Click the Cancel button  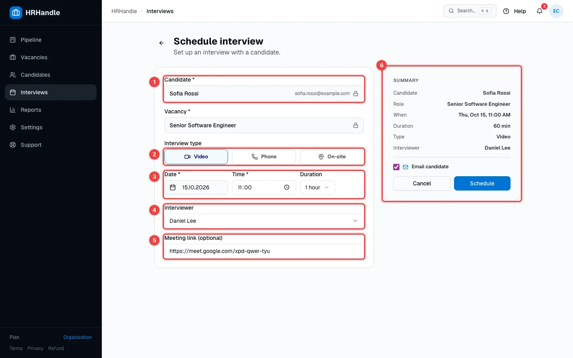(422, 183)
